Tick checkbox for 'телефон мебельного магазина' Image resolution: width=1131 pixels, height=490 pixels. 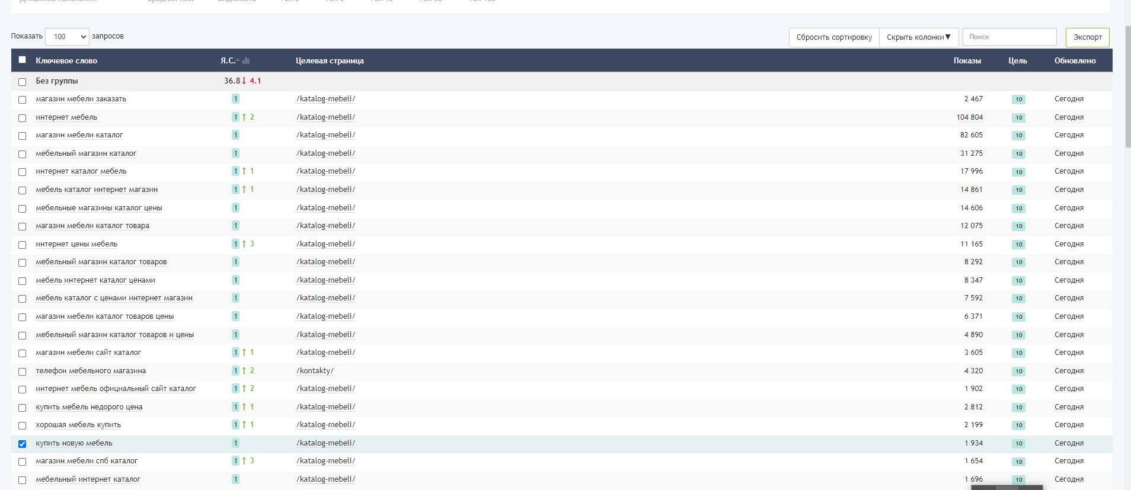click(x=23, y=371)
